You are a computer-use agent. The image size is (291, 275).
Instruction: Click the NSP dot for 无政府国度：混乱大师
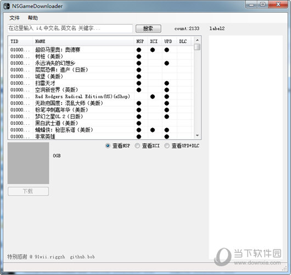[x=139, y=103]
